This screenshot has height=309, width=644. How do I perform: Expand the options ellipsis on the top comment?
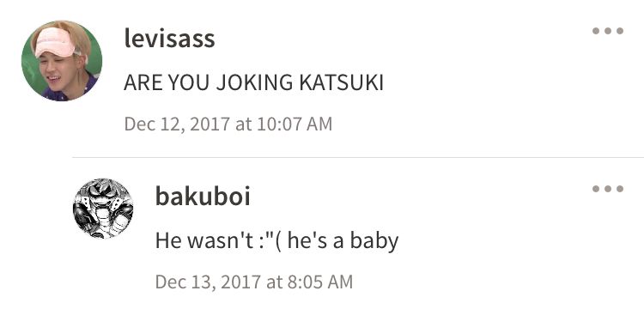[608, 31]
